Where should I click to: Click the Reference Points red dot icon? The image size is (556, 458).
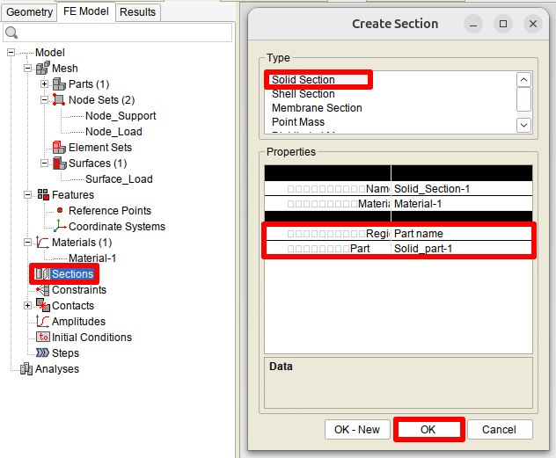pos(60,210)
